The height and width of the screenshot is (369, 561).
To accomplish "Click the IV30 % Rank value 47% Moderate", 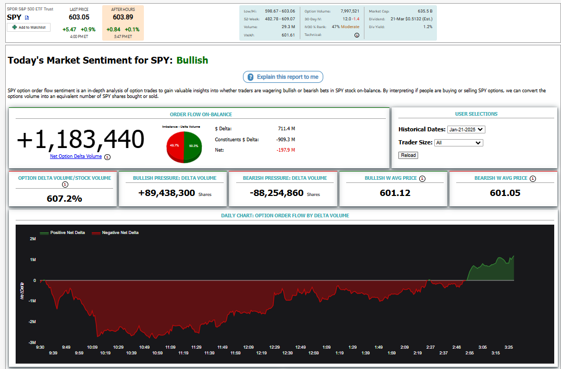I will point(346,27).
